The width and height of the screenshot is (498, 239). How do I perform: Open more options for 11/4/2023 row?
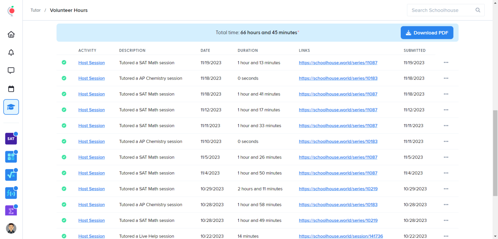[x=446, y=173]
